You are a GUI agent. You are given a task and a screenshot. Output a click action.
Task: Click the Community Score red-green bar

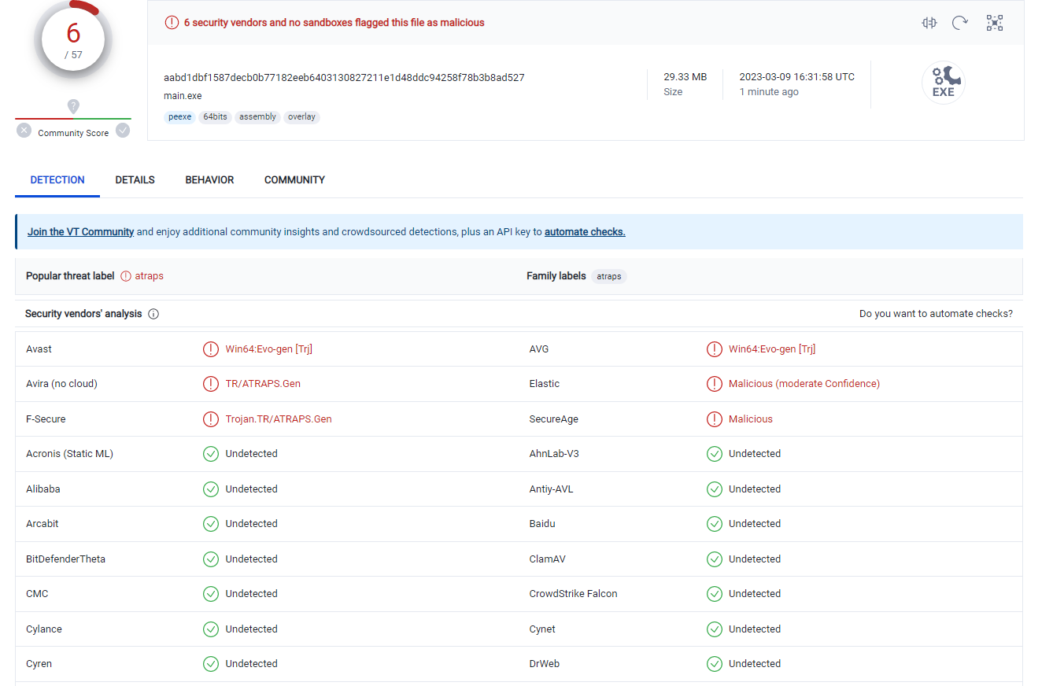[x=73, y=119]
